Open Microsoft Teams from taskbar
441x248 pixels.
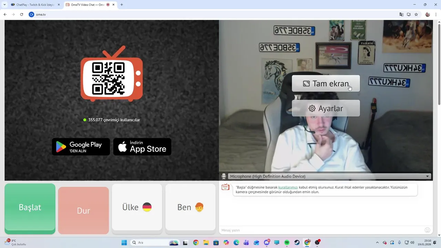click(x=246, y=242)
